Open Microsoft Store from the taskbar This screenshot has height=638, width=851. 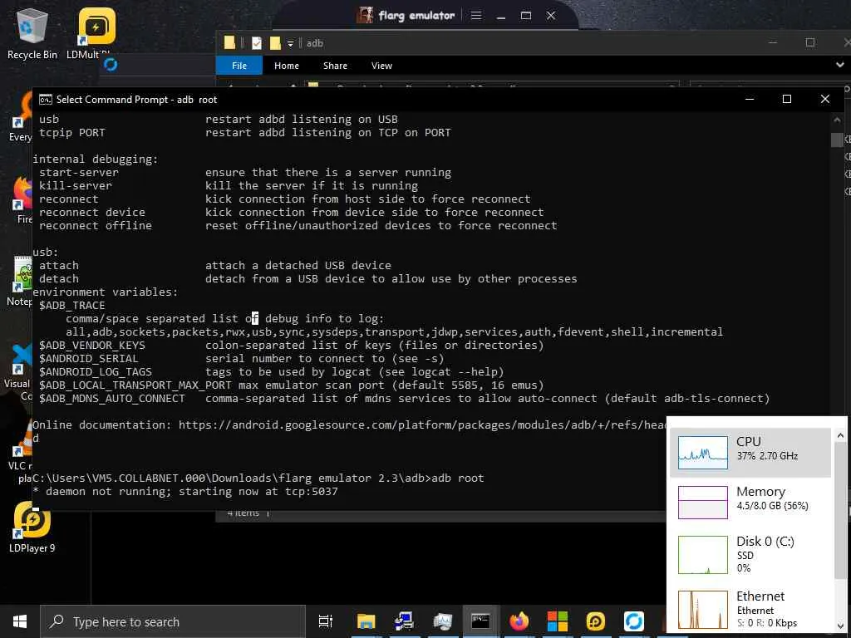click(557, 621)
